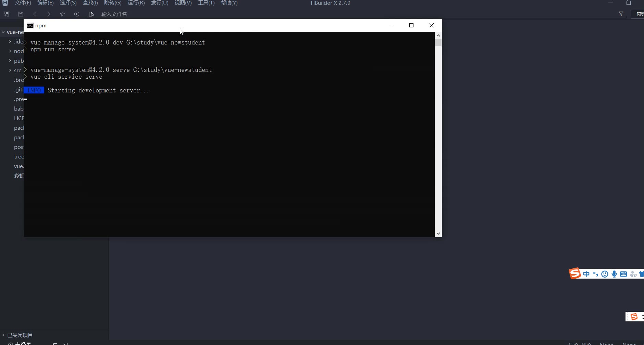Click the Sogou user account icon
The image size is (644, 345).
pyautogui.click(x=633, y=274)
